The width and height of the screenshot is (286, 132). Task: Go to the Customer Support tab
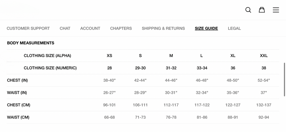tap(28, 28)
